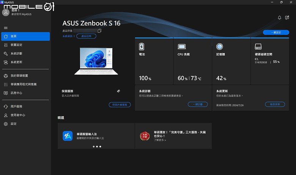Viewport: 296px width, 175px height.
Task: Click the hard disk space icon
Action: [x=258, y=46]
